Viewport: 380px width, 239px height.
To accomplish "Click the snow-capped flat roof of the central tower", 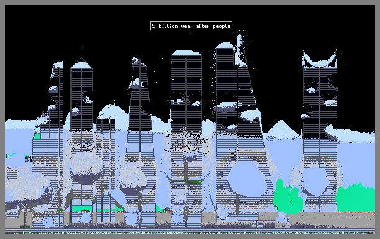I will (x=186, y=53).
